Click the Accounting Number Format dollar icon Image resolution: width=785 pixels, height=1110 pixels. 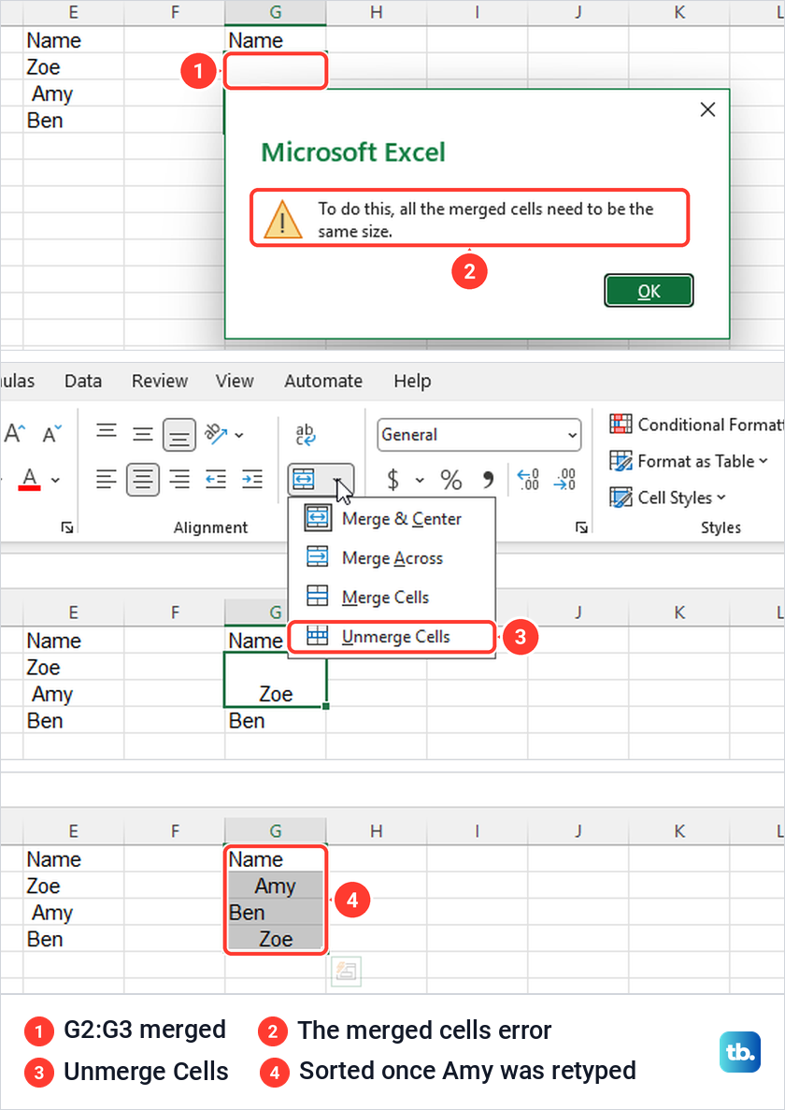[393, 479]
